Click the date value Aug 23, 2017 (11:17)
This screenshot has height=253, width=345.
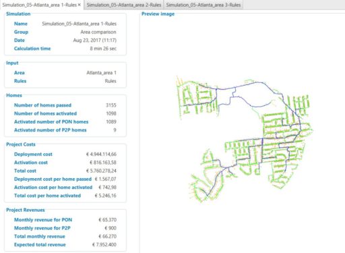94,40
